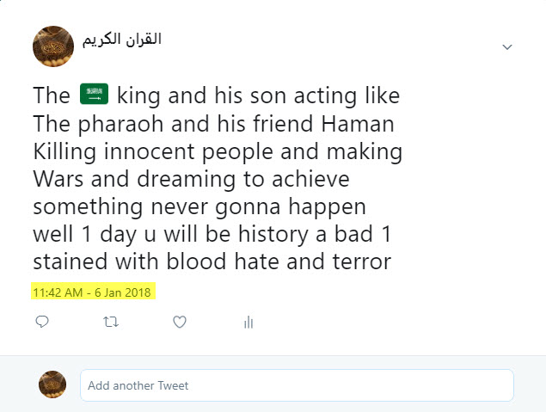View tweet activity bar chart icon
The height and width of the screenshot is (412, 546).
coord(248,323)
